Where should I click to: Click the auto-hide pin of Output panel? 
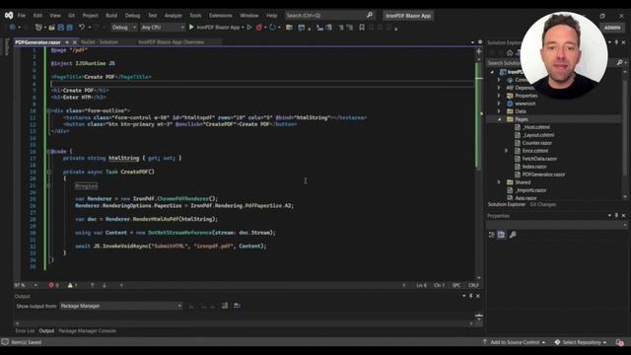(471, 296)
